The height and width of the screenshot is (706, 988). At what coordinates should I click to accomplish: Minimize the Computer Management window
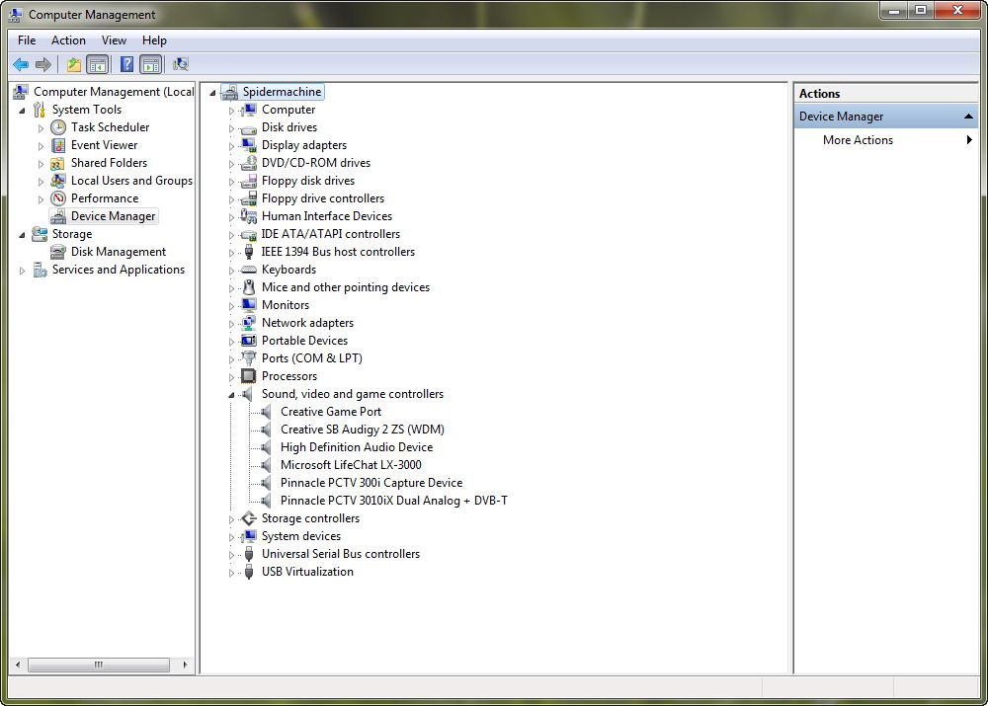[x=893, y=10]
